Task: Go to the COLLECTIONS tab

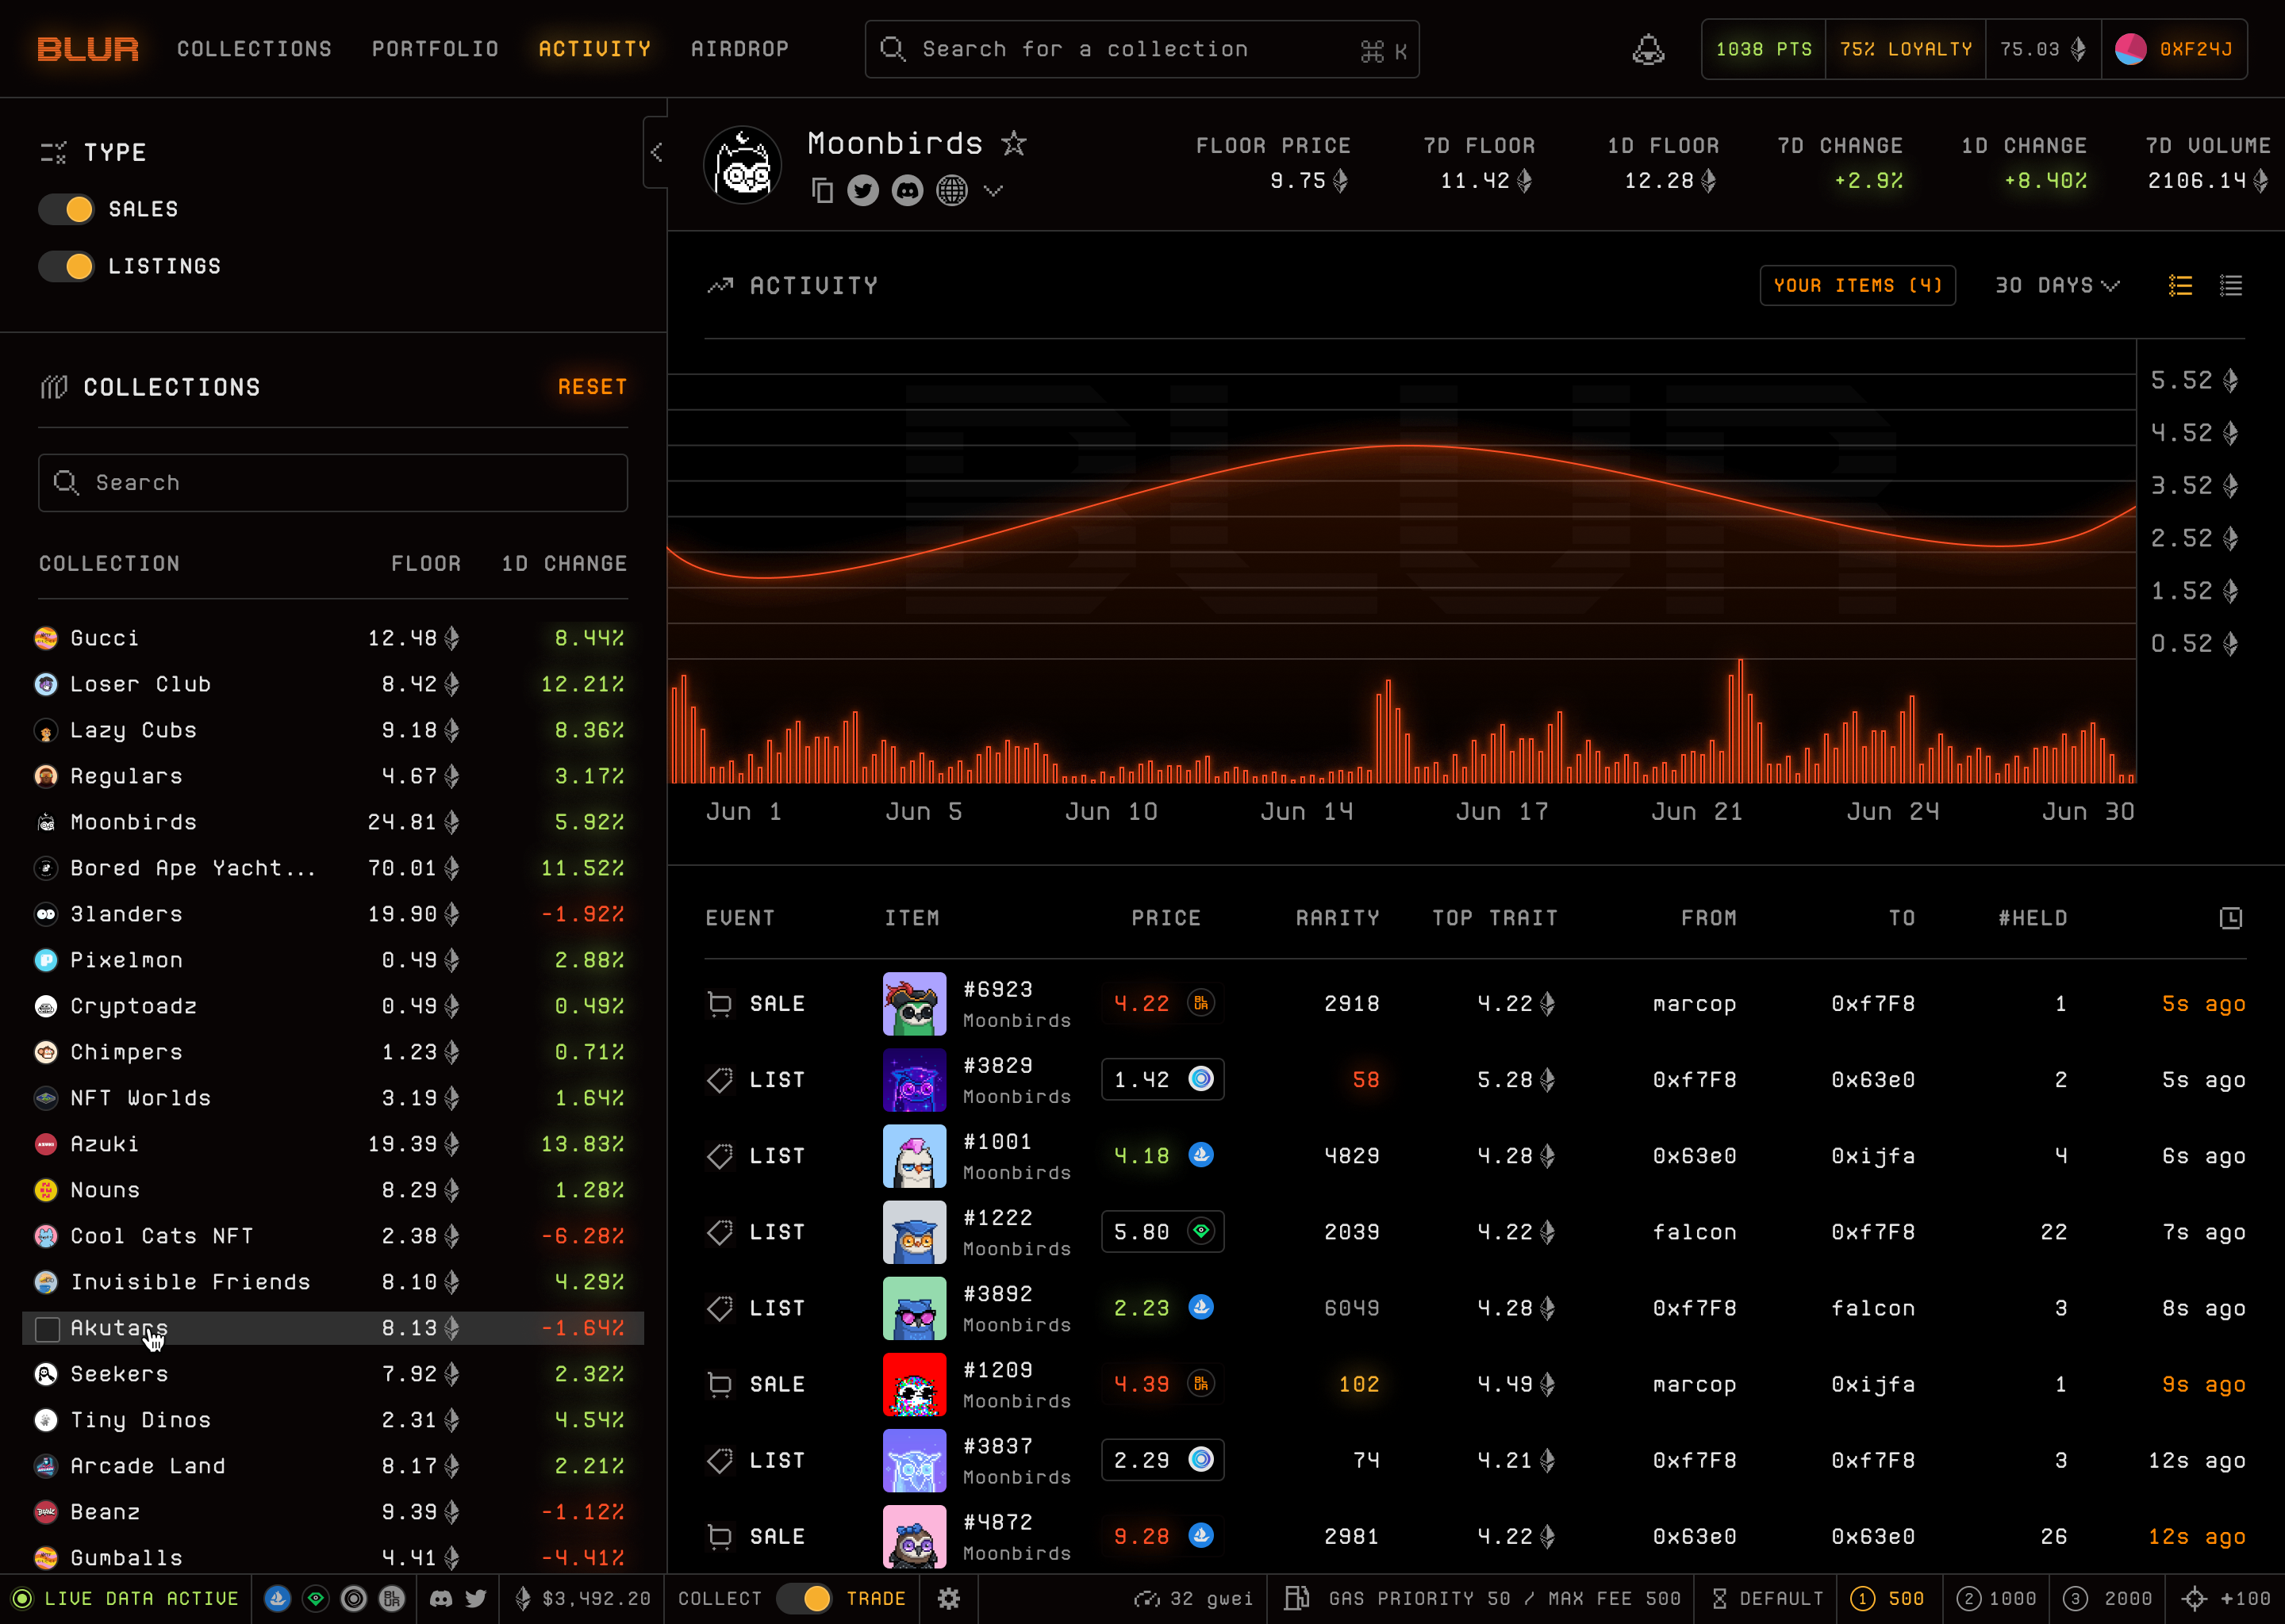Action: pyautogui.click(x=254, y=49)
